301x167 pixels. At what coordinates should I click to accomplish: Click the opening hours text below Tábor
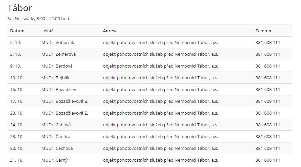click(x=39, y=18)
